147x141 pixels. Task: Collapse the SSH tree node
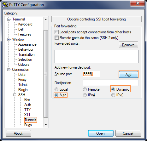(x=15, y=95)
